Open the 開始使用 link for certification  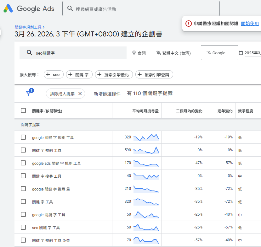250,23
